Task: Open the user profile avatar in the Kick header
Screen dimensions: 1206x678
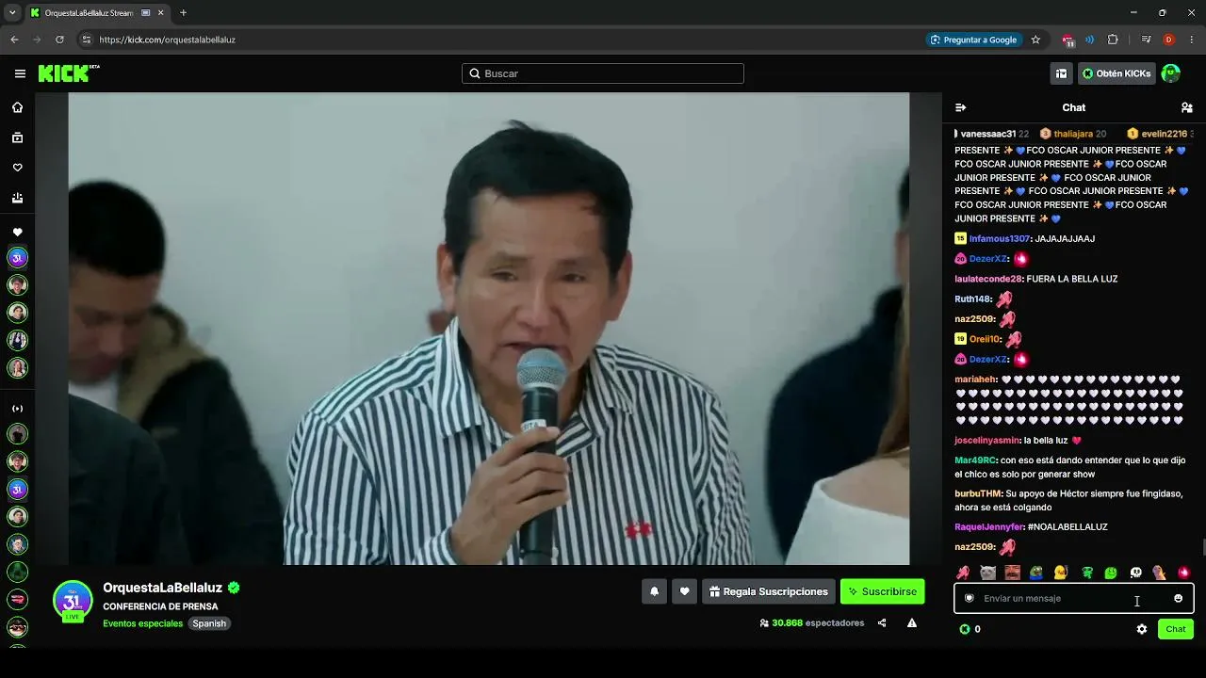Action: coord(1171,73)
